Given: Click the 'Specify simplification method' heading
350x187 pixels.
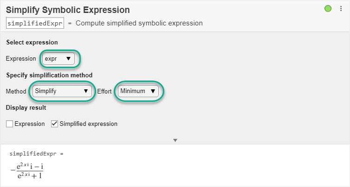Looking at the screenshot, I should [49, 75].
